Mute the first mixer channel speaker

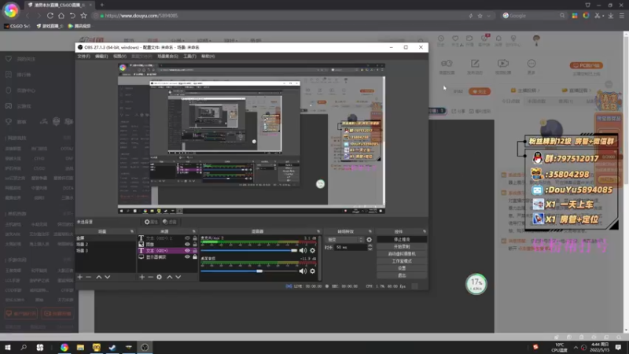pyautogui.click(x=303, y=250)
